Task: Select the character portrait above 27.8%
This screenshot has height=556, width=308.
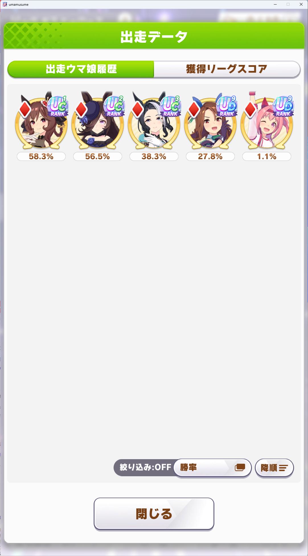Action: point(210,122)
